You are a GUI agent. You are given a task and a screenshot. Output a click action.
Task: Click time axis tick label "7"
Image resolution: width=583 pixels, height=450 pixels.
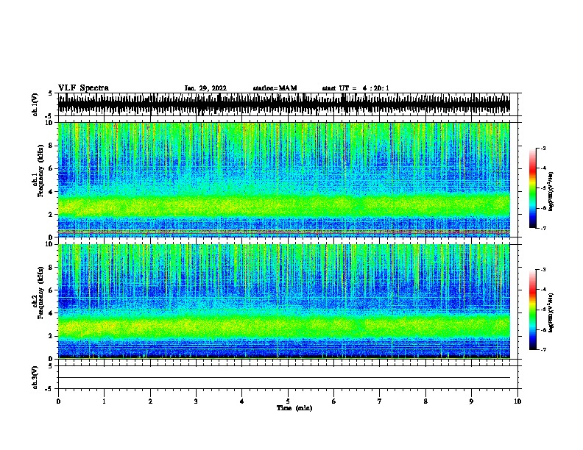click(380, 401)
